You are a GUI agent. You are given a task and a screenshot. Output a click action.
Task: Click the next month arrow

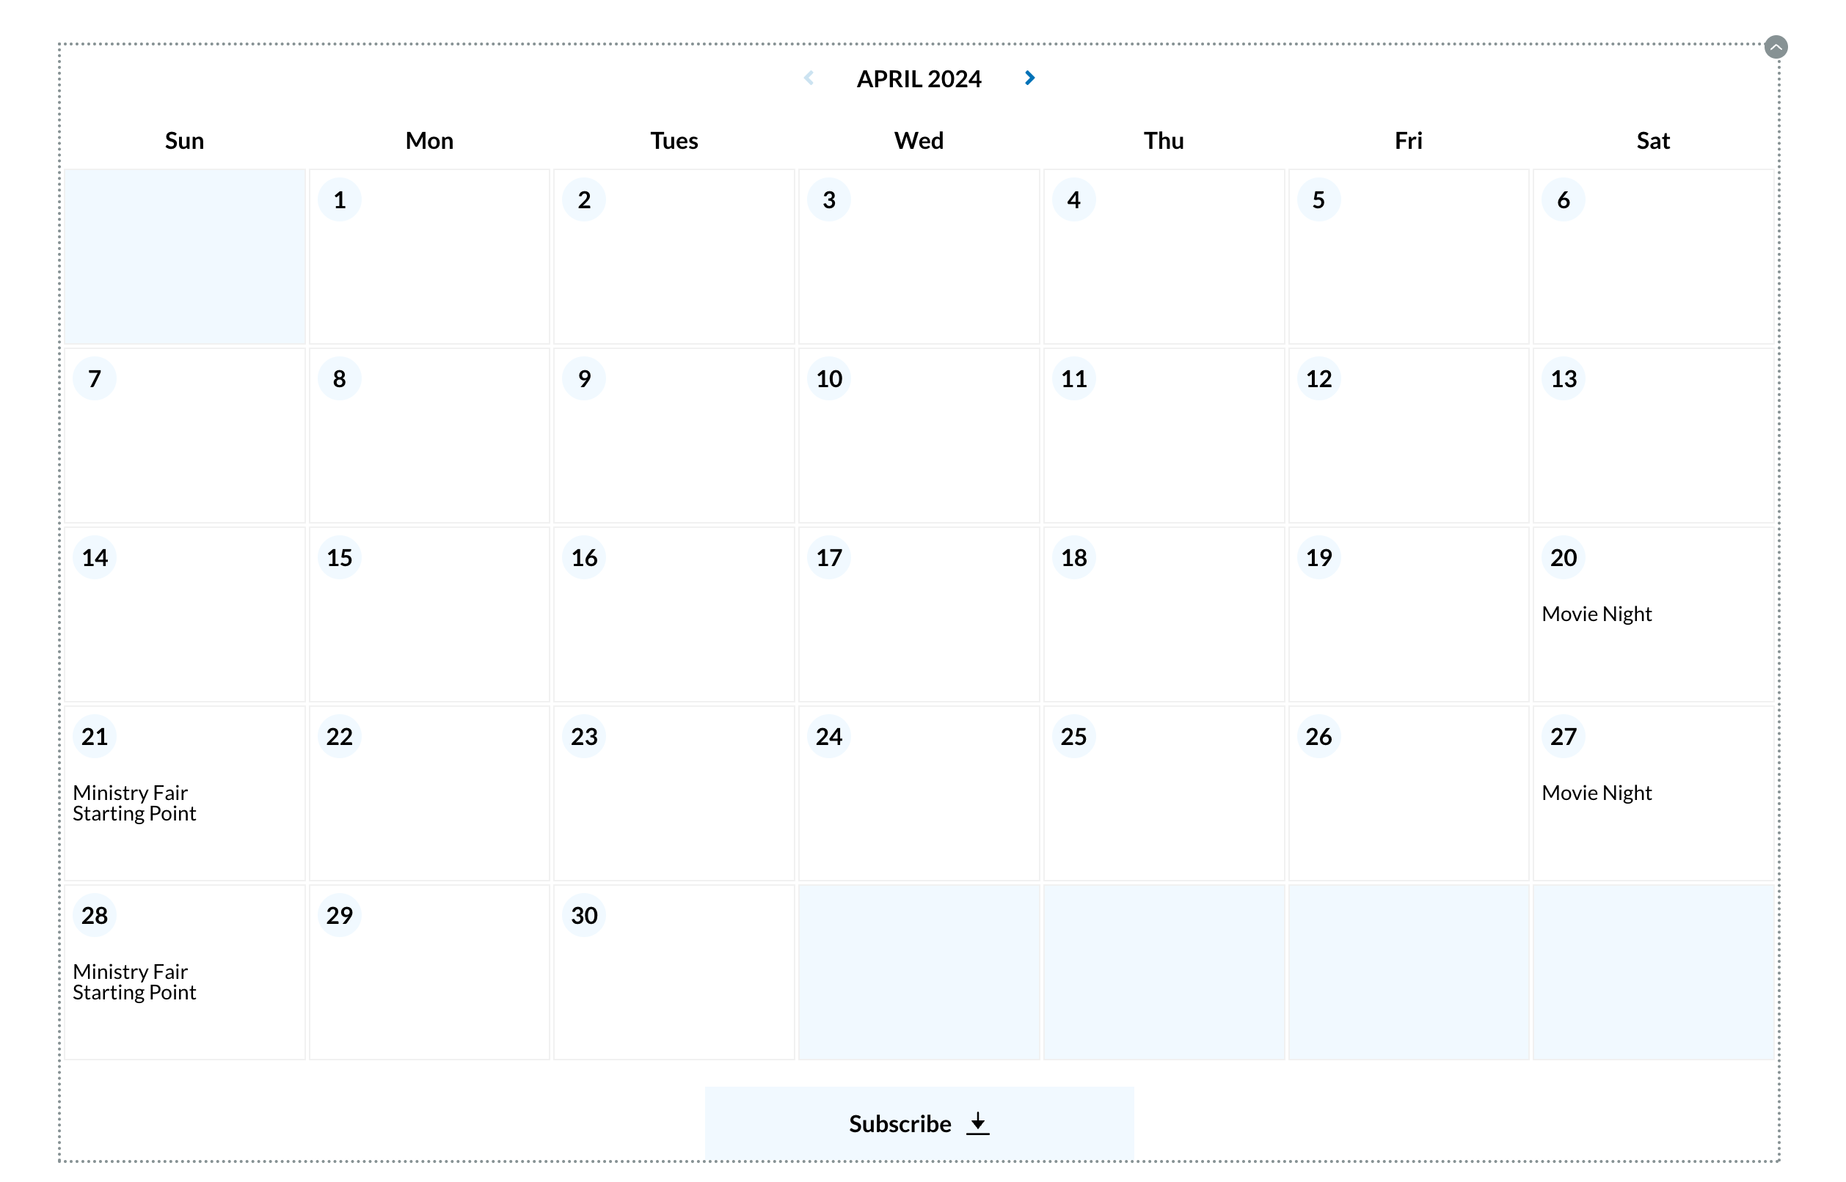point(1029,78)
